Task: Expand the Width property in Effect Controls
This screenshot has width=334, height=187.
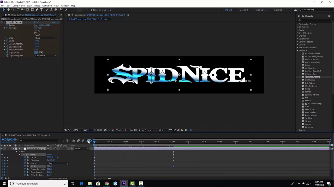Action: [4, 41]
